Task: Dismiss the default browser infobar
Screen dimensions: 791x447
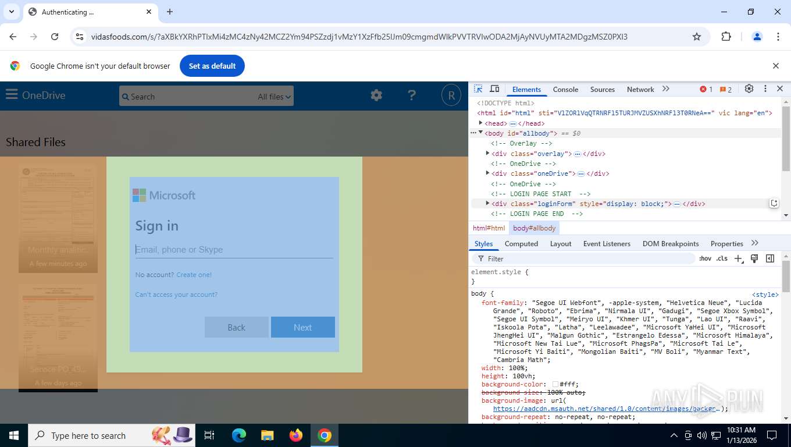Action: (x=775, y=66)
